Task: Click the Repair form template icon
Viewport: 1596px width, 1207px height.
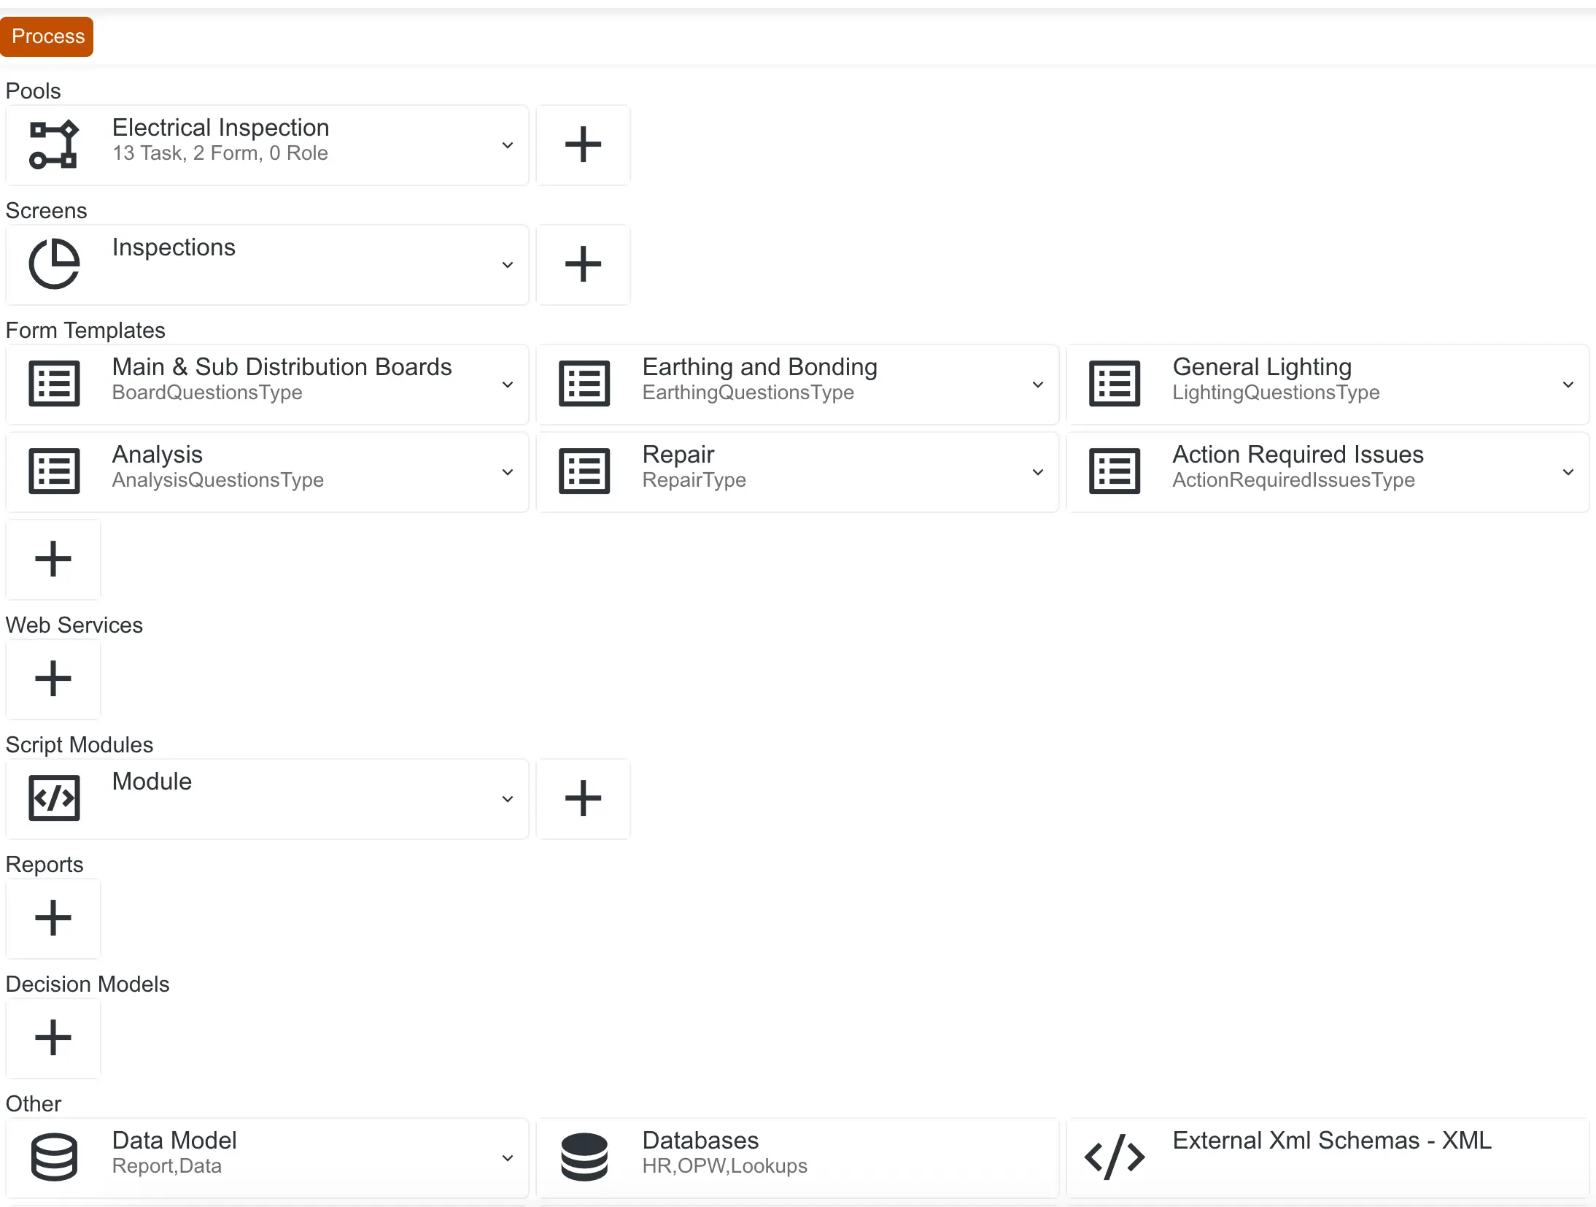Action: [584, 471]
